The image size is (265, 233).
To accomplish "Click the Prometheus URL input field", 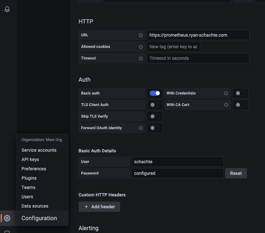I will (198, 35).
